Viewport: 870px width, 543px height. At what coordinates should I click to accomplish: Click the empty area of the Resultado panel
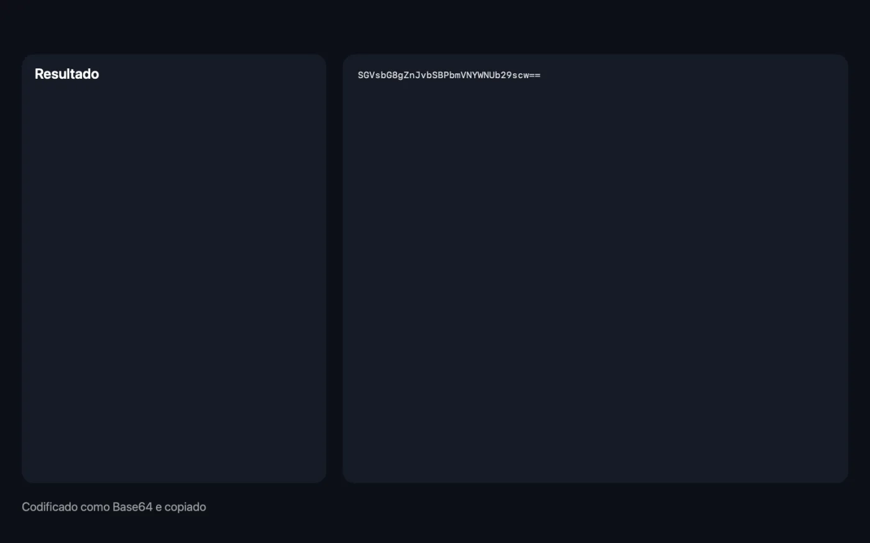click(x=174, y=279)
